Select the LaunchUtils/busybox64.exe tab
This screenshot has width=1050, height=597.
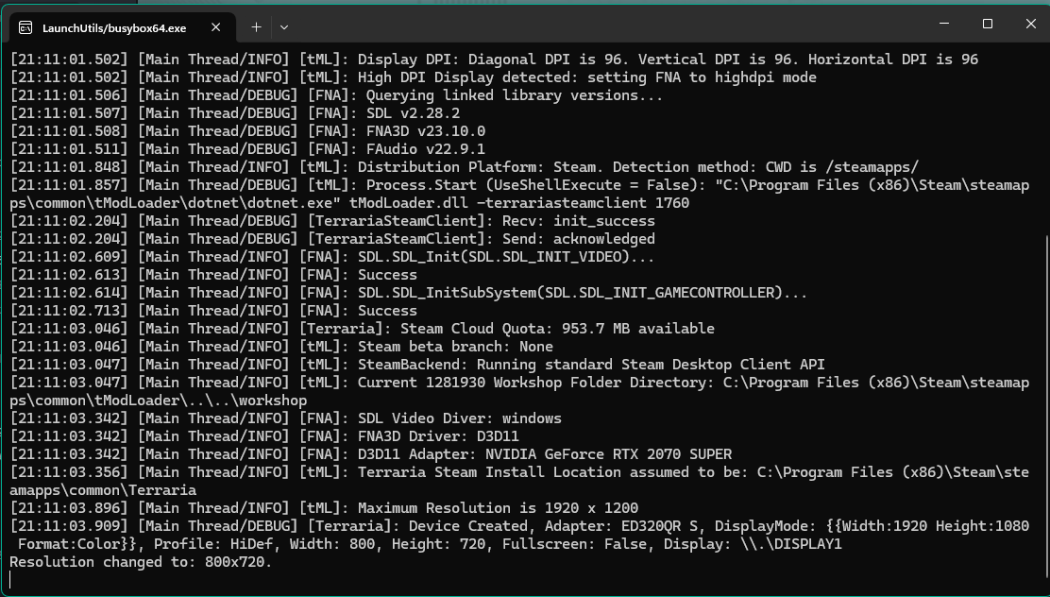coord(113,27)
